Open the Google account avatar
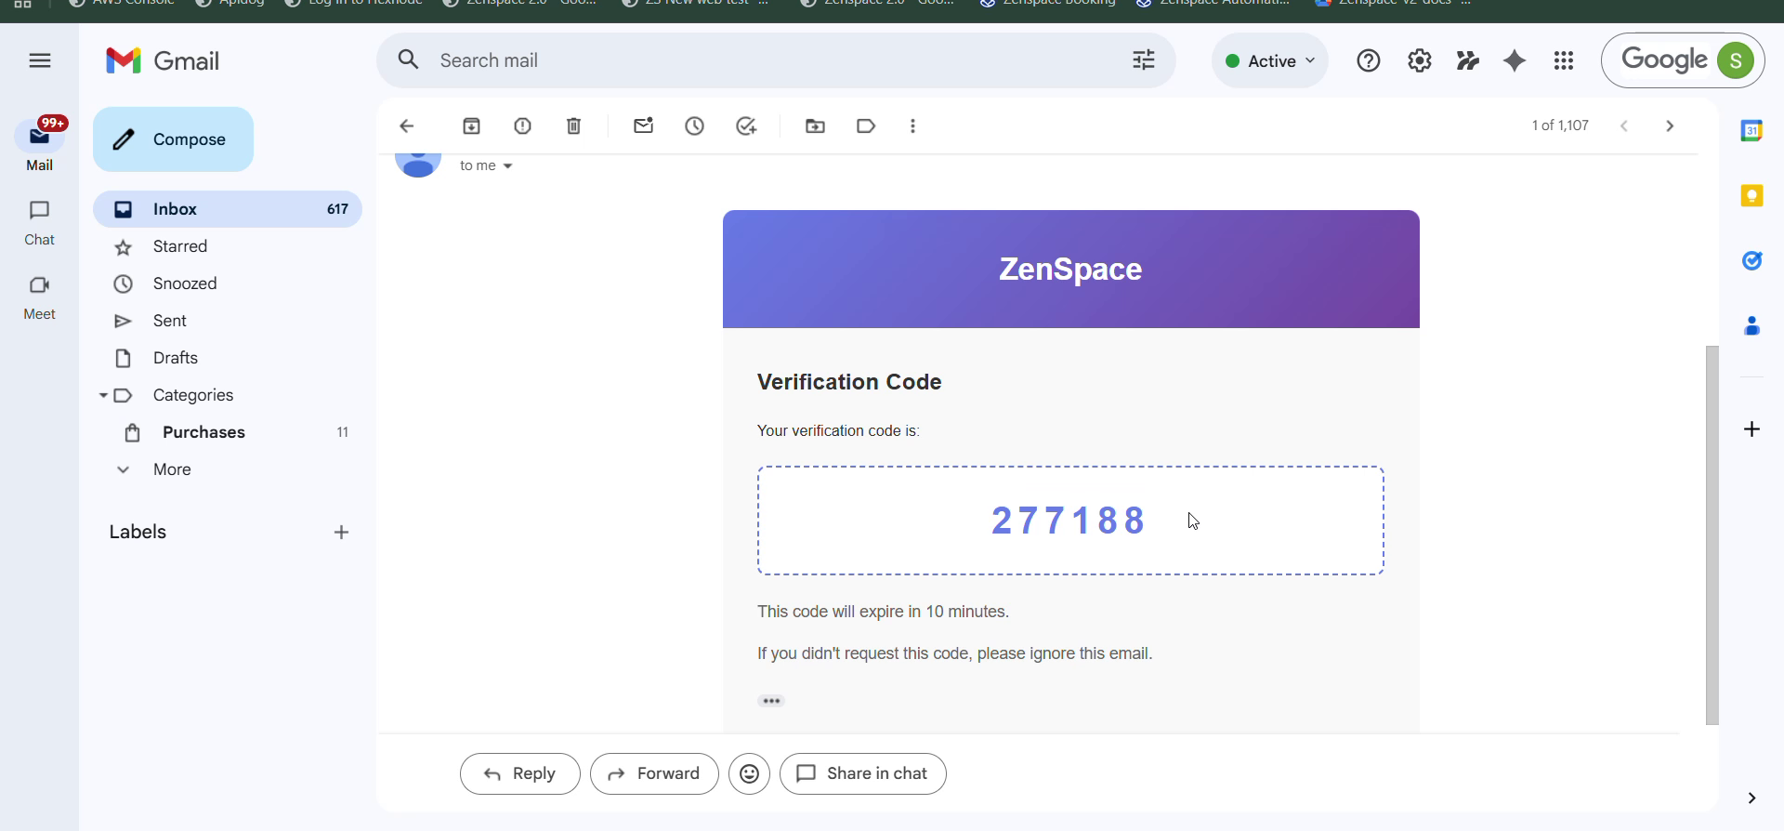 1735,60
